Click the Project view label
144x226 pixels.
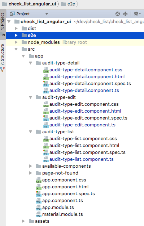[x=23, y=14]
